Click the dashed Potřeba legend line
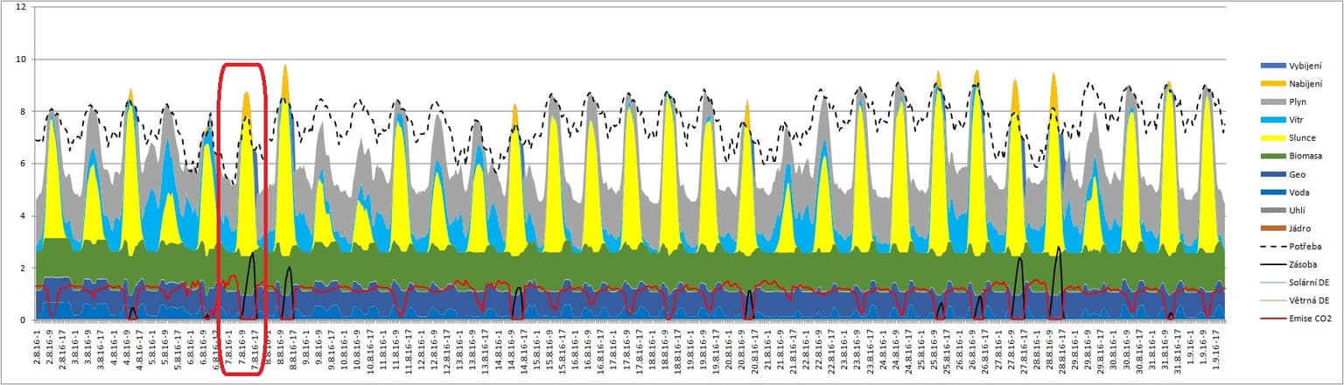The width and height of the screenshot is (1344, 385). (1271, 246)
